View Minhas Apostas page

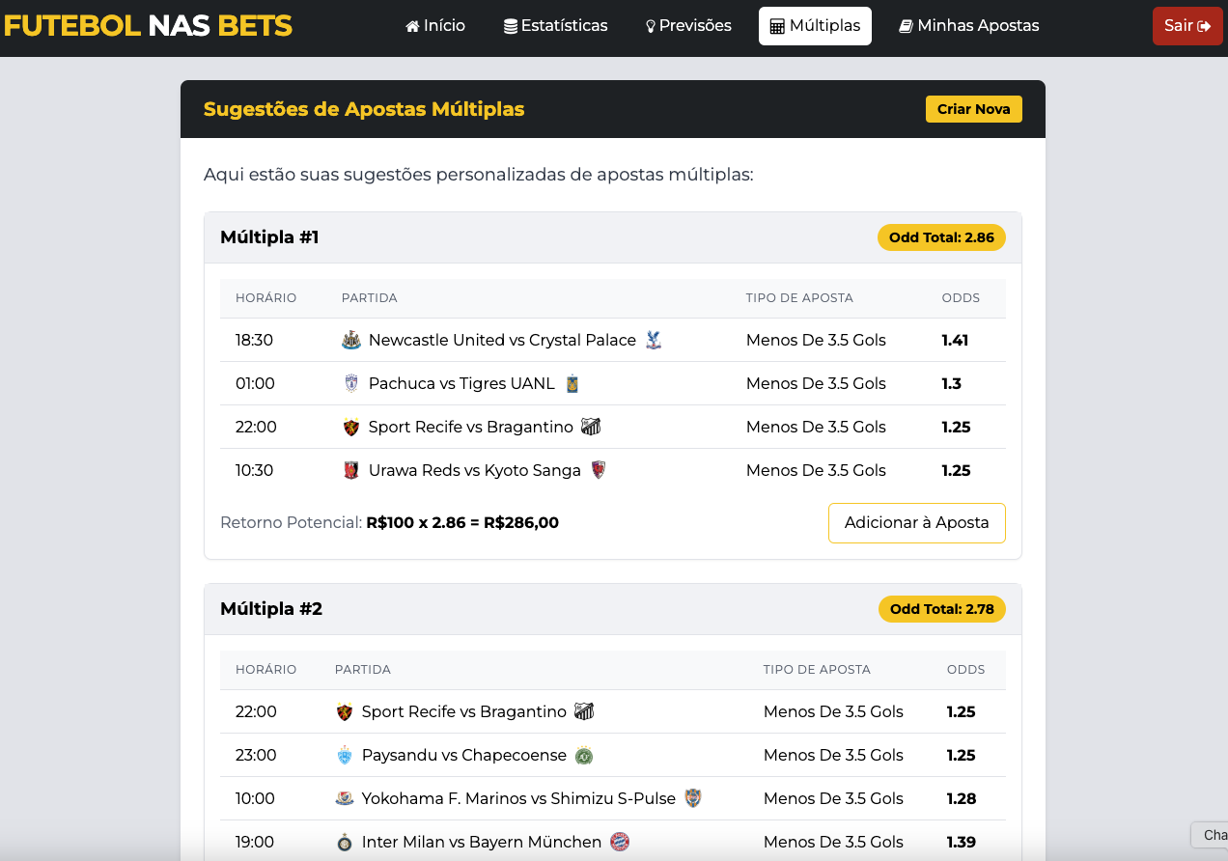969,26
